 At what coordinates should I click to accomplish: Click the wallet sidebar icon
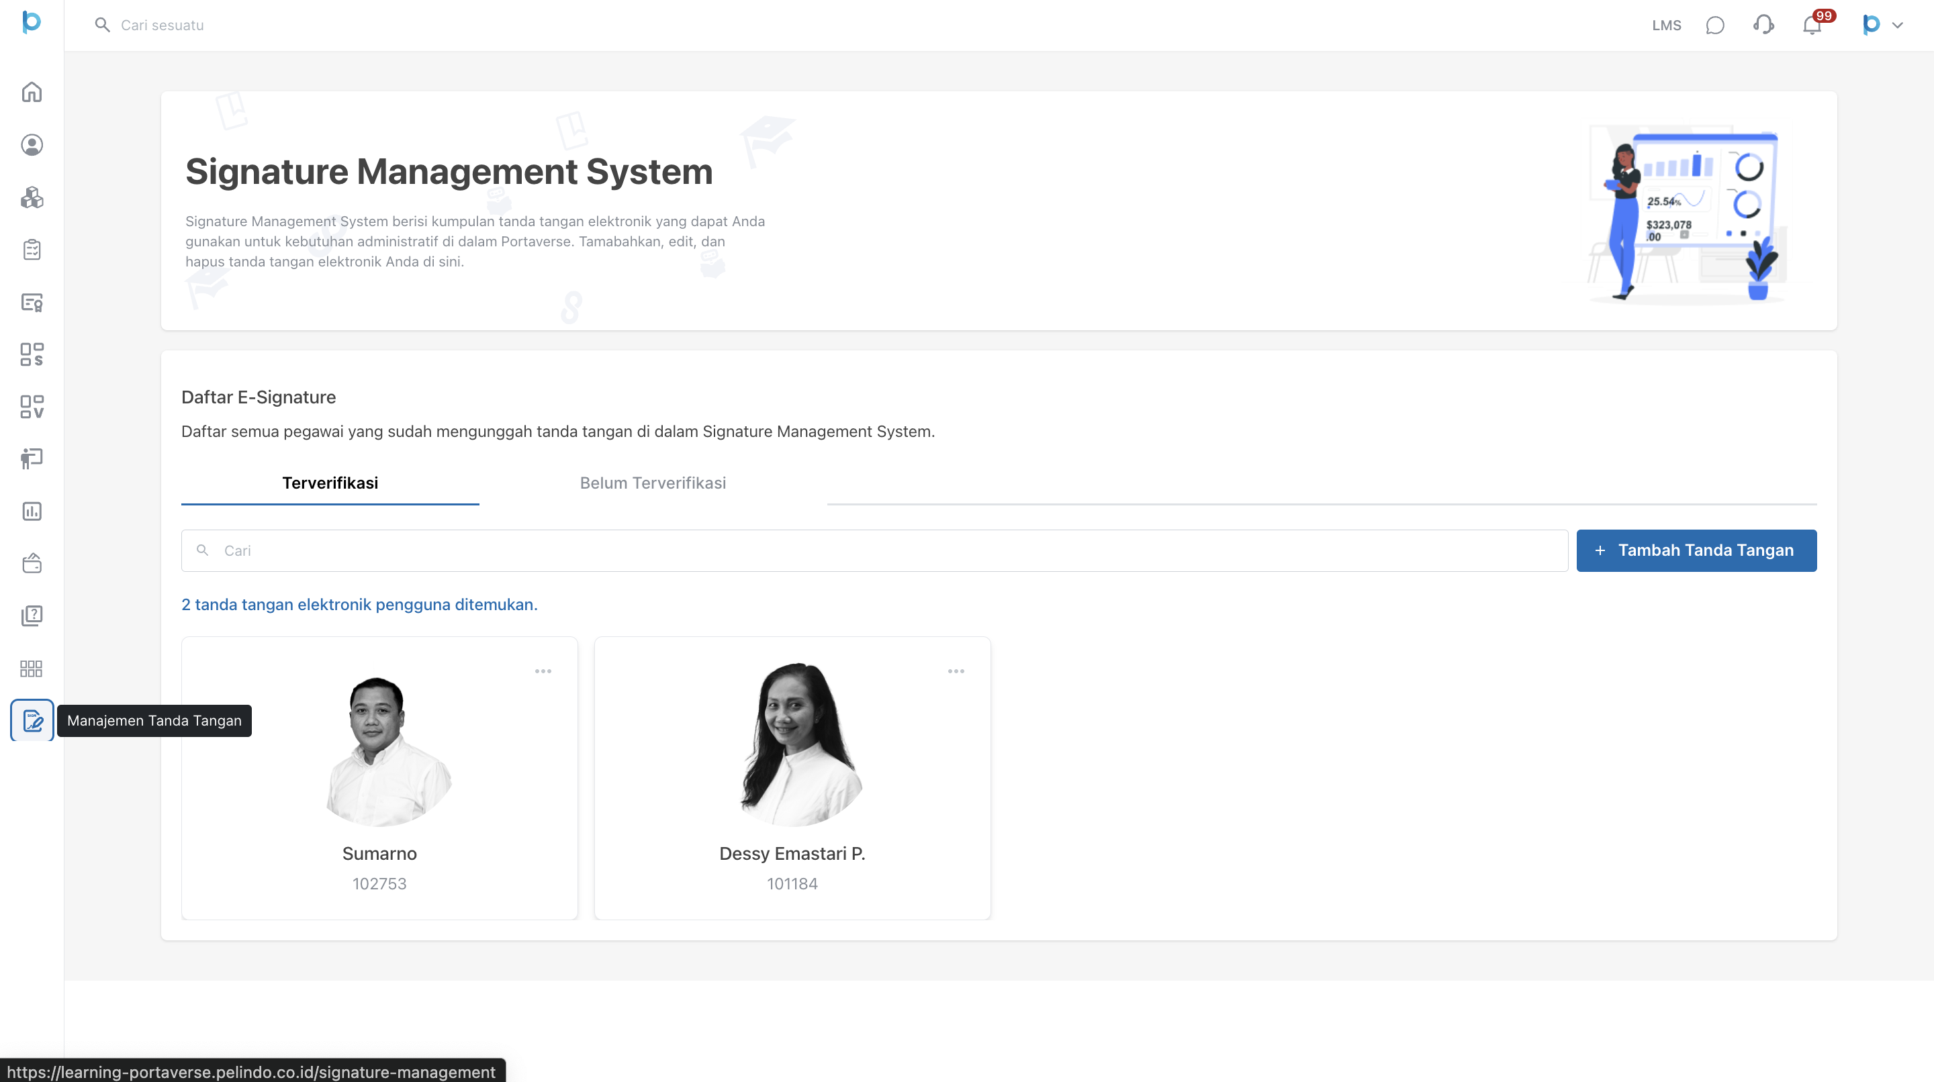(32, 564)
